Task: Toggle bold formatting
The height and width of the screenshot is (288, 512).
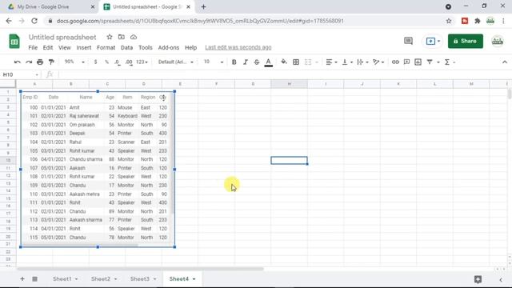Action: pos(234,62)
